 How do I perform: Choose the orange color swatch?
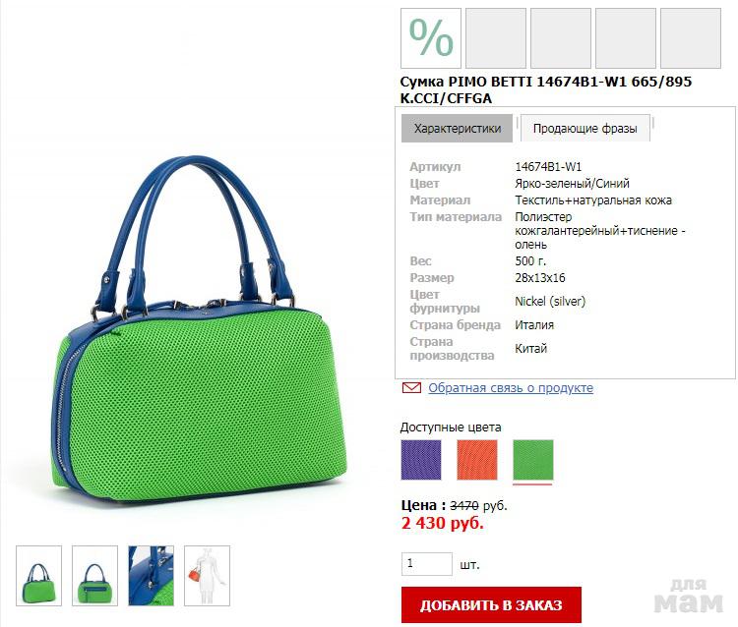coord(477,460)
